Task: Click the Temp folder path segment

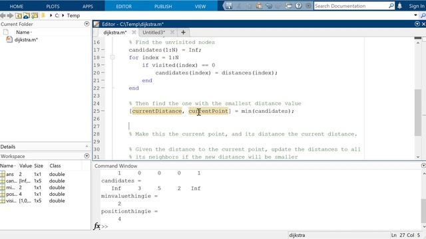Action: 73,15
